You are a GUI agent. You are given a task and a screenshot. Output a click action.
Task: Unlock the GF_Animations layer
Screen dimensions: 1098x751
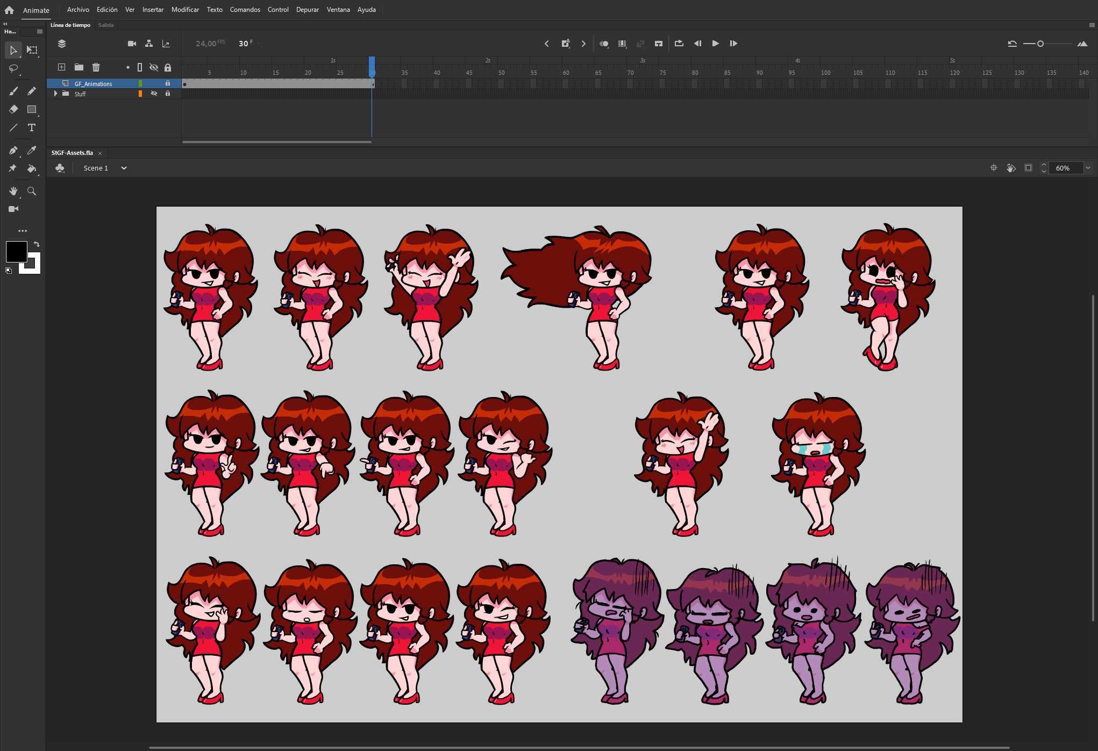pyautogui.click(x=168, y=83)
